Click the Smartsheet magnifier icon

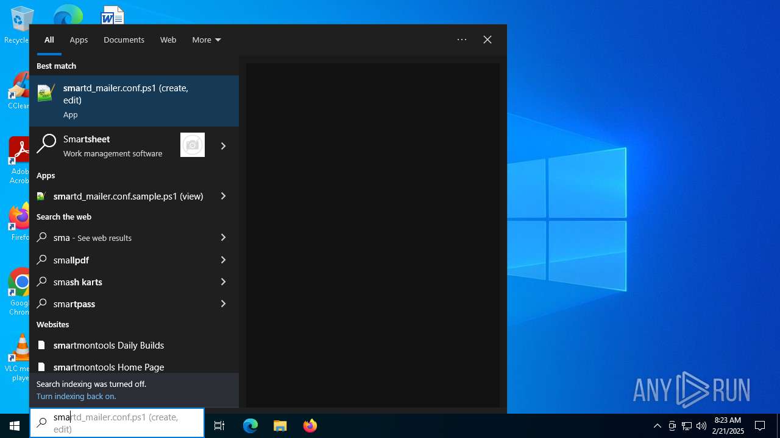pos(46,145)
